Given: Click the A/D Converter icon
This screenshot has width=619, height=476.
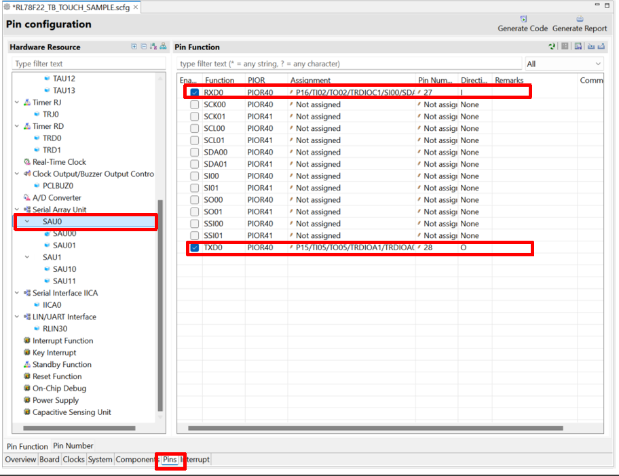Looking at the screenshot, I should [x=26, y=198].
